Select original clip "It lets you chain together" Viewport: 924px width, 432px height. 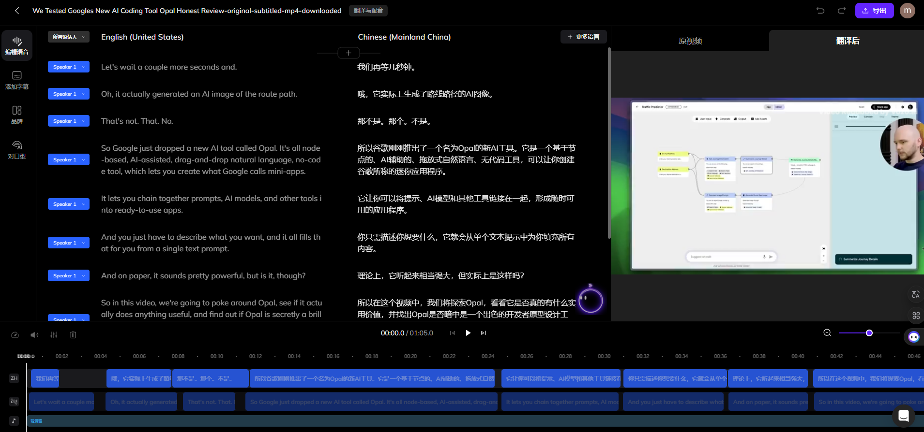[560, 402]
